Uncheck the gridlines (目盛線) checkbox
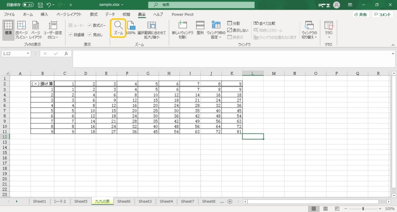This screenshot has height=212, width=397. (x=70, y=35)
